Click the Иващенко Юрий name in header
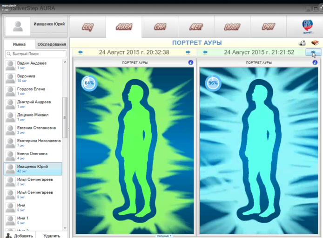323x238 pixels. coord(49,24)
